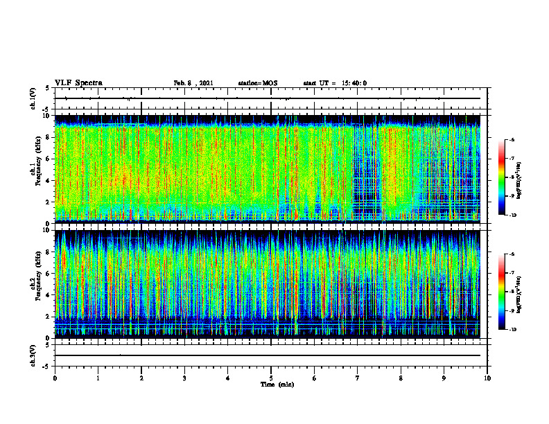
Task: Click the ch.1 spectrogram color scale bar
Action: point(501,177)
